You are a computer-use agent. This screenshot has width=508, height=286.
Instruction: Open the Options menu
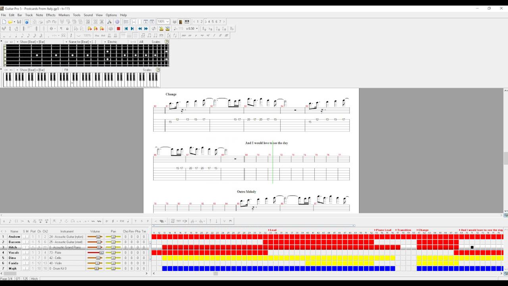coord(111,15)
